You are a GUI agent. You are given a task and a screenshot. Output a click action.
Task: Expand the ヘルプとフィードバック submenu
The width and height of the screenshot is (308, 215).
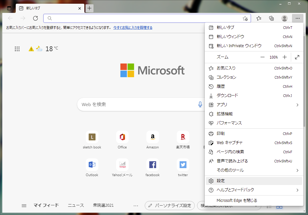(254, 190)
